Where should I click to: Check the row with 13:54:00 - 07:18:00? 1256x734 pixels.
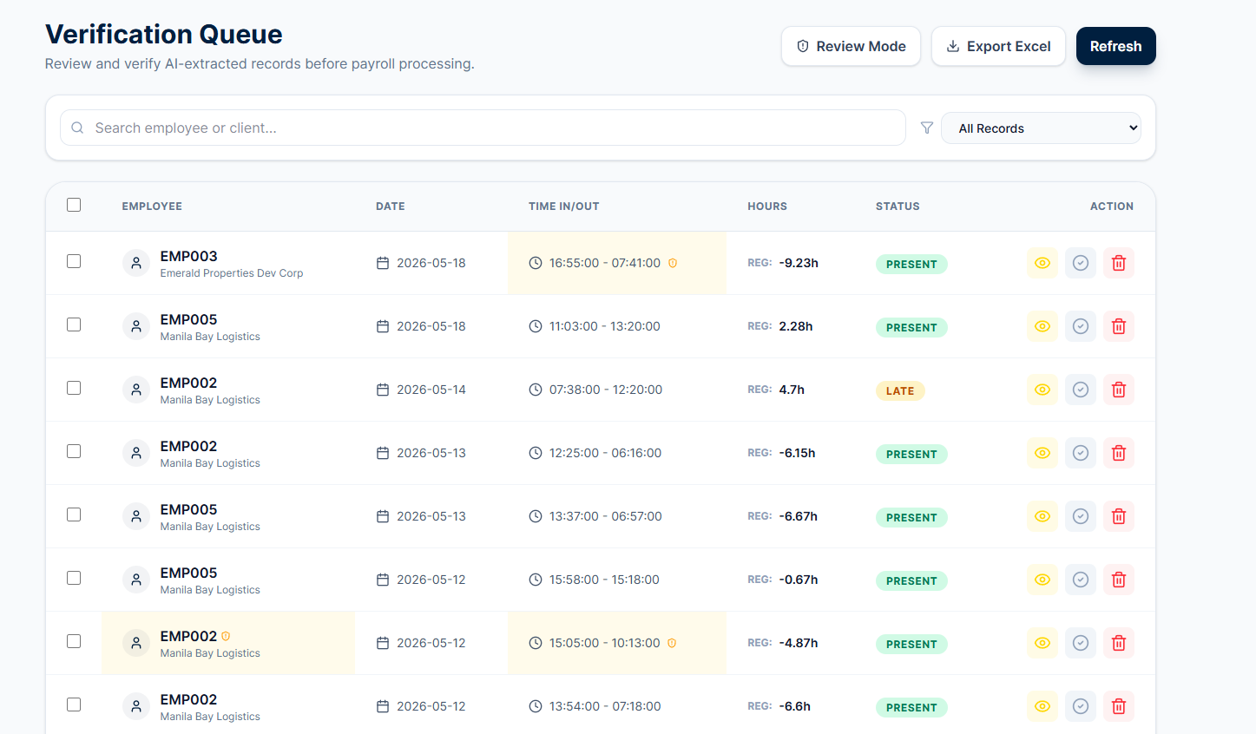coord(74,705)
